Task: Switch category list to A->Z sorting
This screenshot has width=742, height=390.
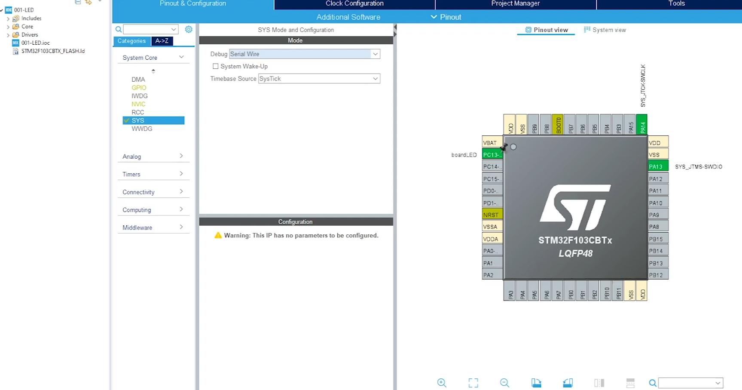Action: [162, 41]
